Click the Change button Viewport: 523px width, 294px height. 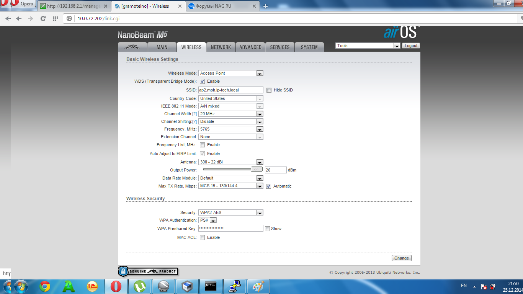pyautogui.click(x=402, y=258)
